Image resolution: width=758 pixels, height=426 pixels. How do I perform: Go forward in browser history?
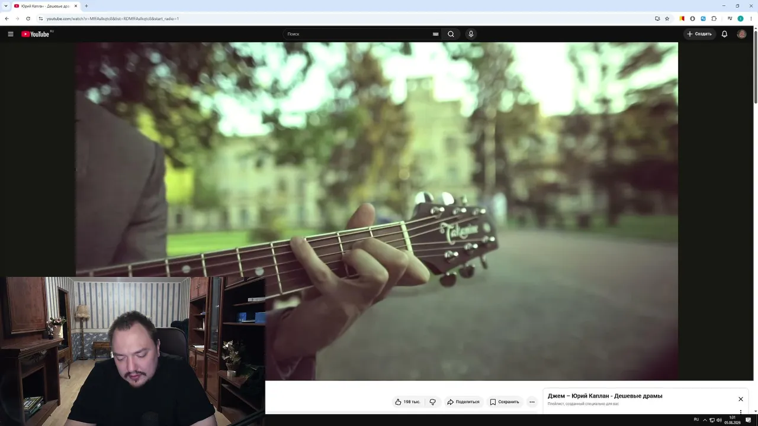[17, 18]
